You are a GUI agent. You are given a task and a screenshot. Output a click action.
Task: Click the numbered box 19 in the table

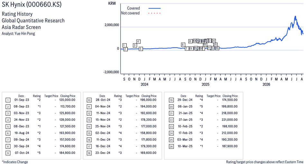click(x=171, y=100)
